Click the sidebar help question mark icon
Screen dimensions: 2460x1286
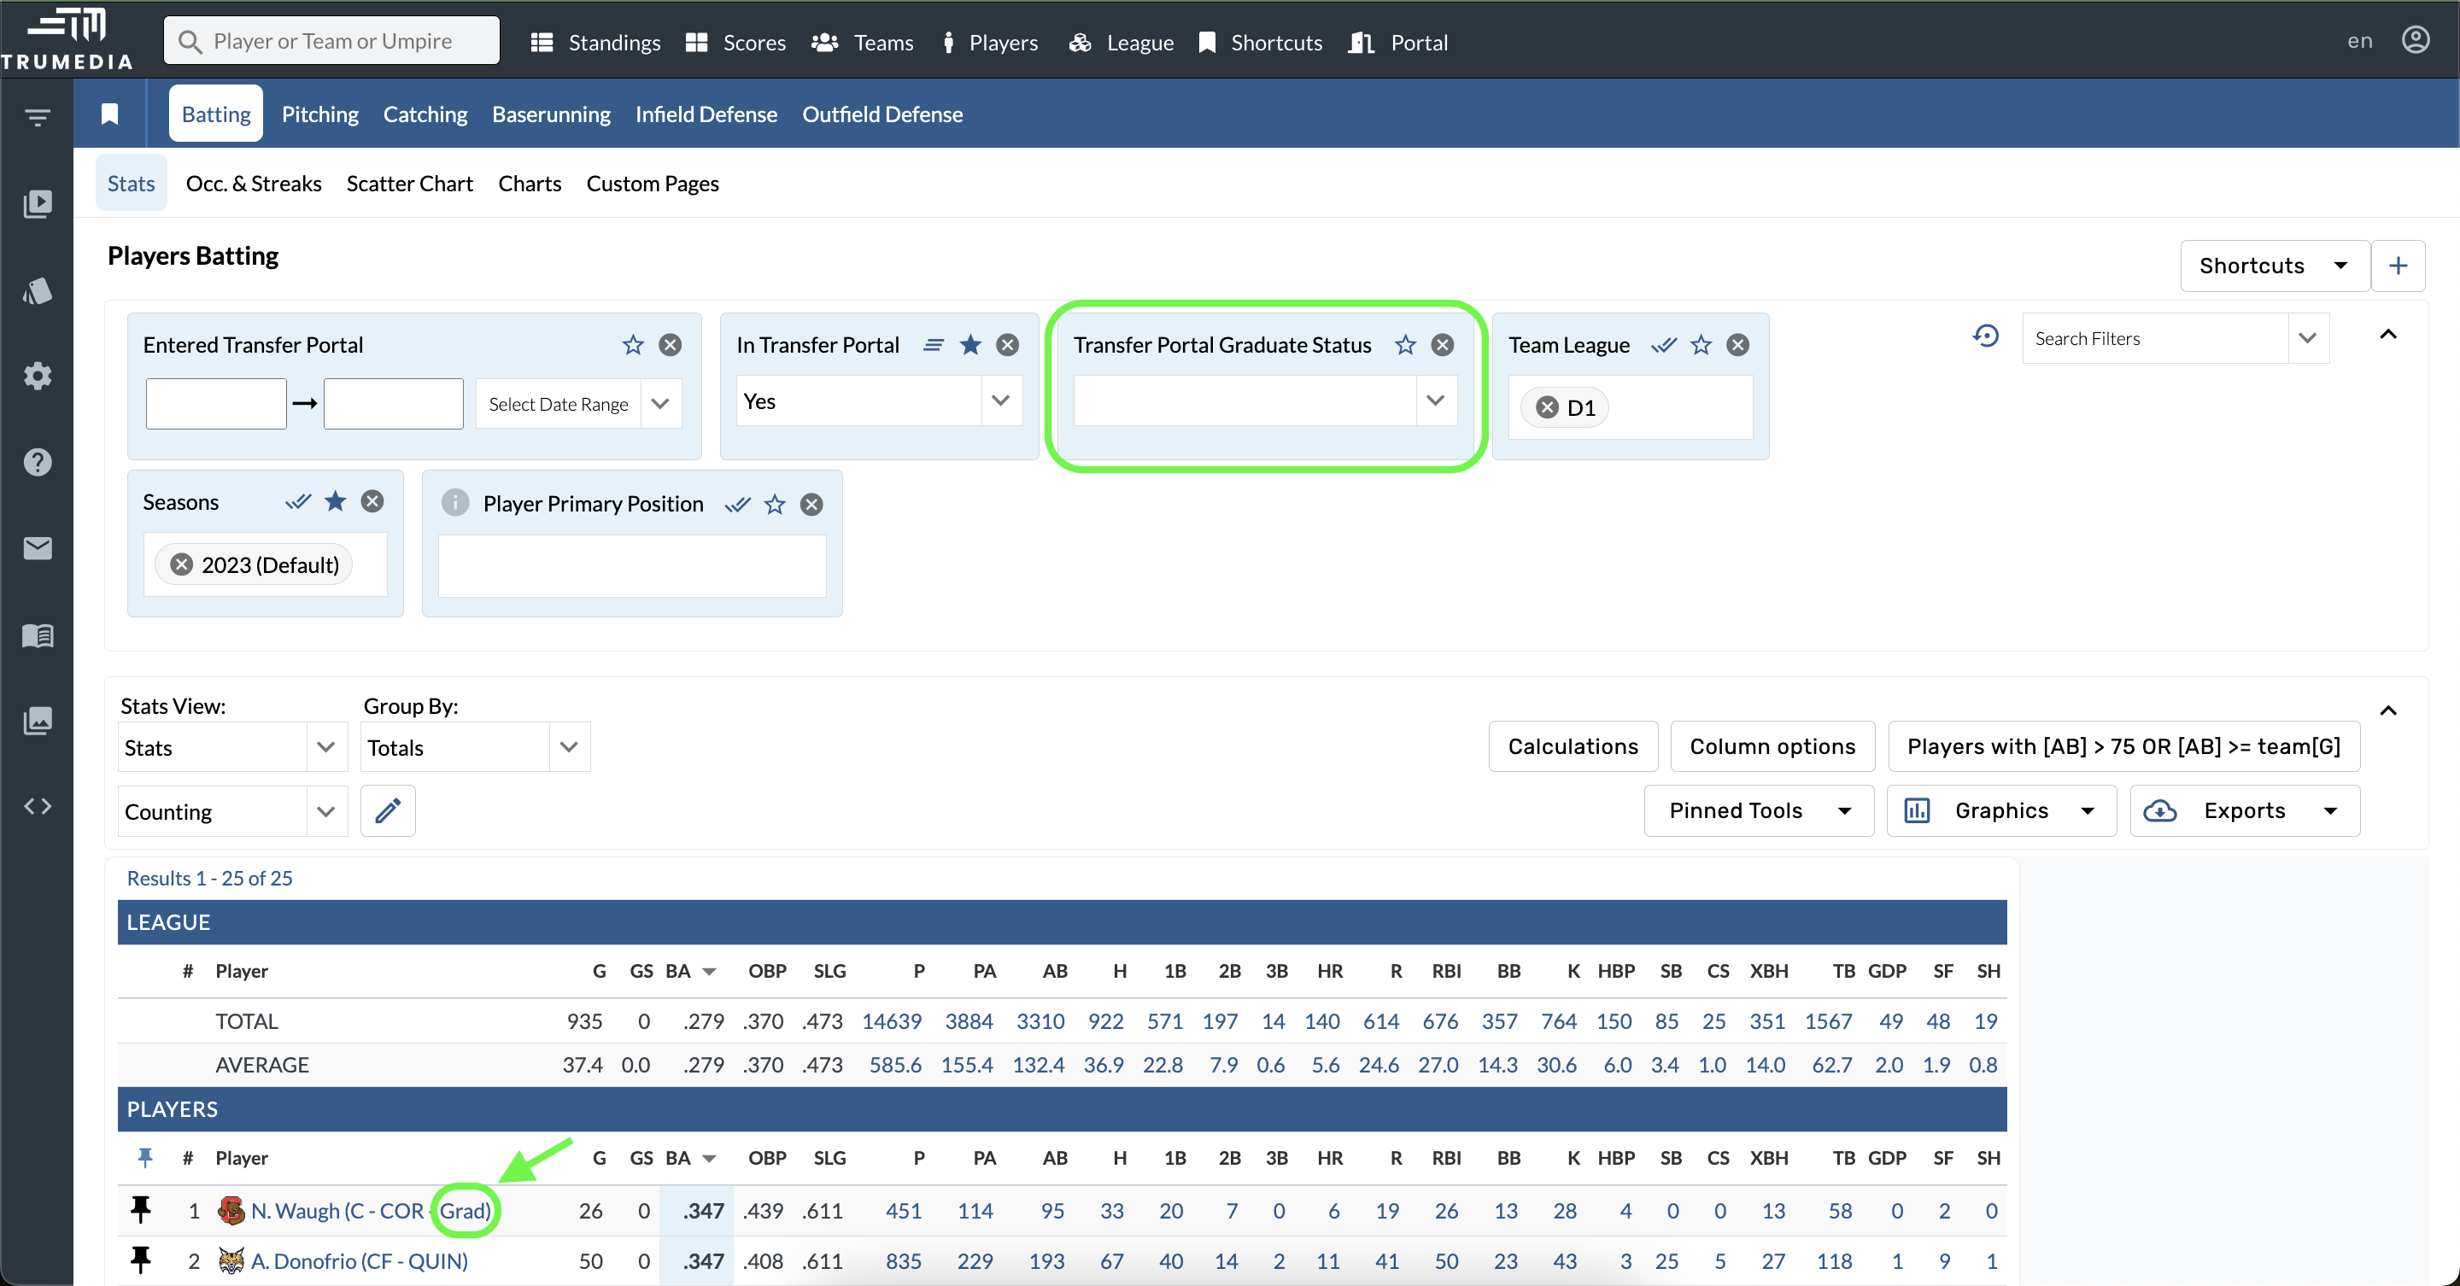tap(38, 462)
